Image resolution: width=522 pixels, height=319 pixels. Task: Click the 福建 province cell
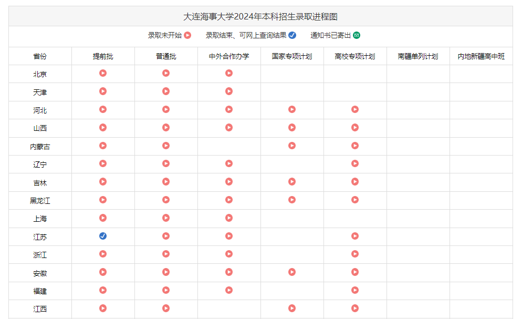[x=40, y=291]
